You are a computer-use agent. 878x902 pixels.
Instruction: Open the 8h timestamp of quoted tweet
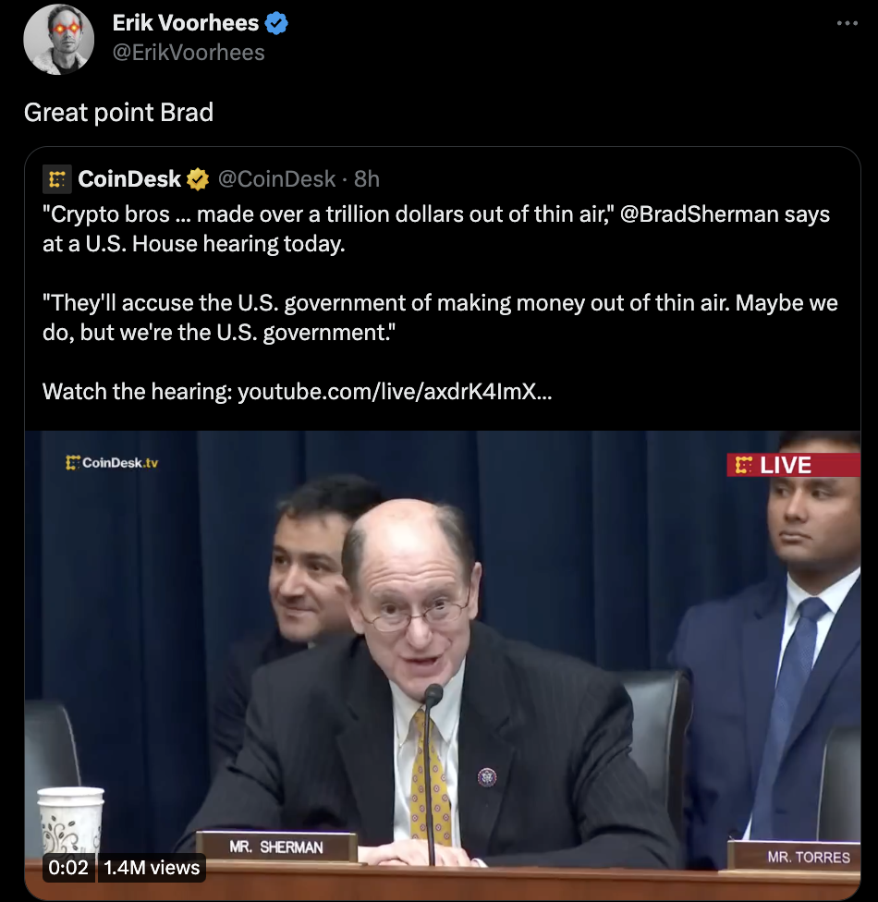coord(367,179)
